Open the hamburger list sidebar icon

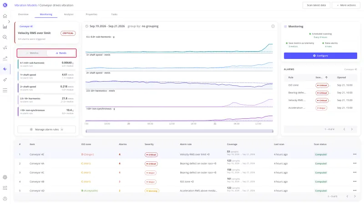point(5,90)
